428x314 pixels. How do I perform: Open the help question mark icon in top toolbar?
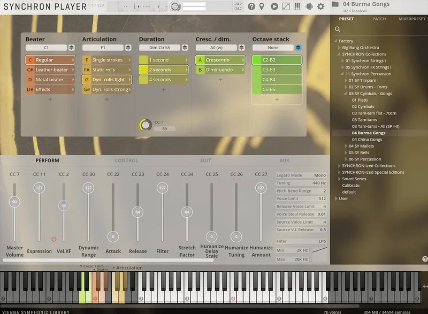tap(251, 6)
